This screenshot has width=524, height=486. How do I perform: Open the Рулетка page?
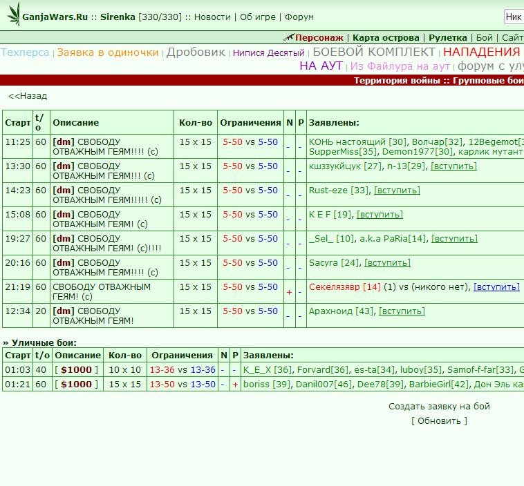tap(448, 38)
